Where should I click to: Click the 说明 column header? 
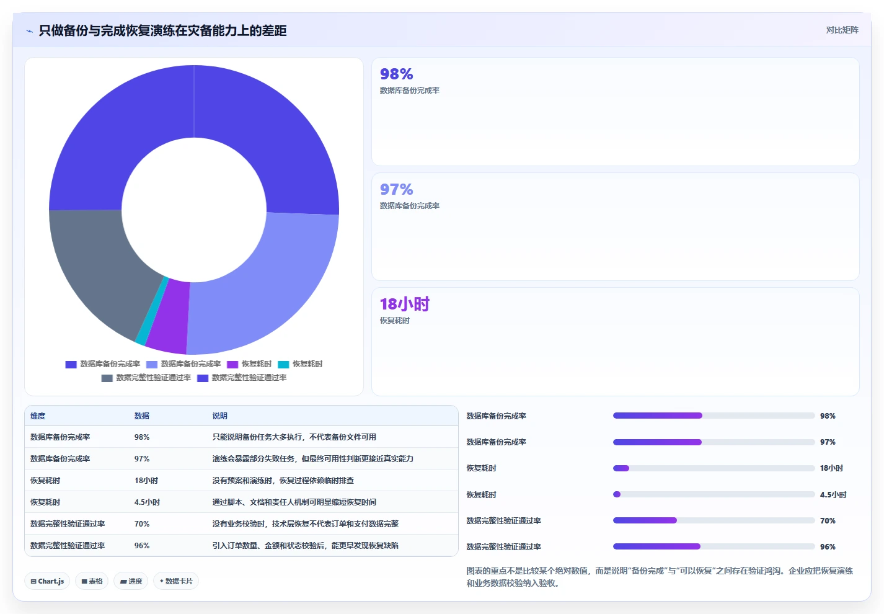pyautogui.click(x=220, y=416)
